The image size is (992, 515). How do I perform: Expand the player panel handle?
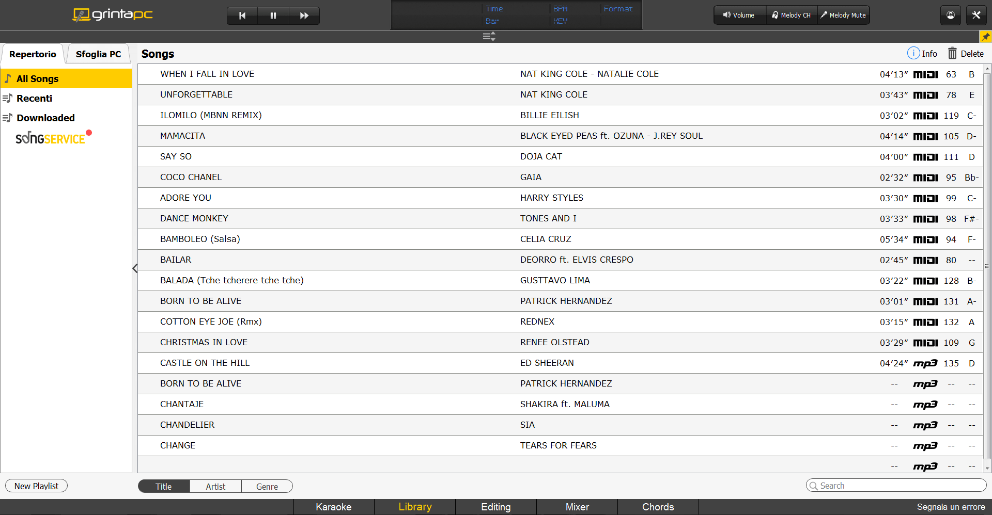[x=489, y=36]
